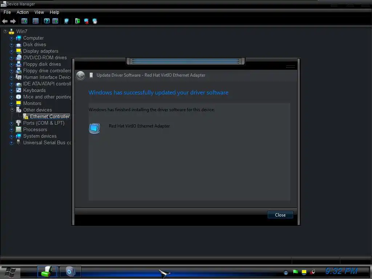Select System devices node
Image resolution: width=372 pixels, height=279 pixels.
point(40,136)
